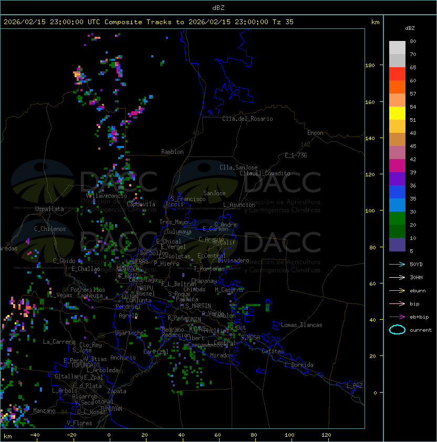The image size is (437, 442).
Task: Click the 'Perdriel' map label
Action: pos(128,307)
